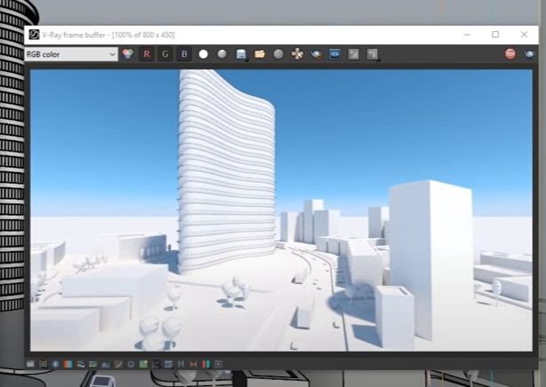Toggle the blue channel B button

pos(184,54)
